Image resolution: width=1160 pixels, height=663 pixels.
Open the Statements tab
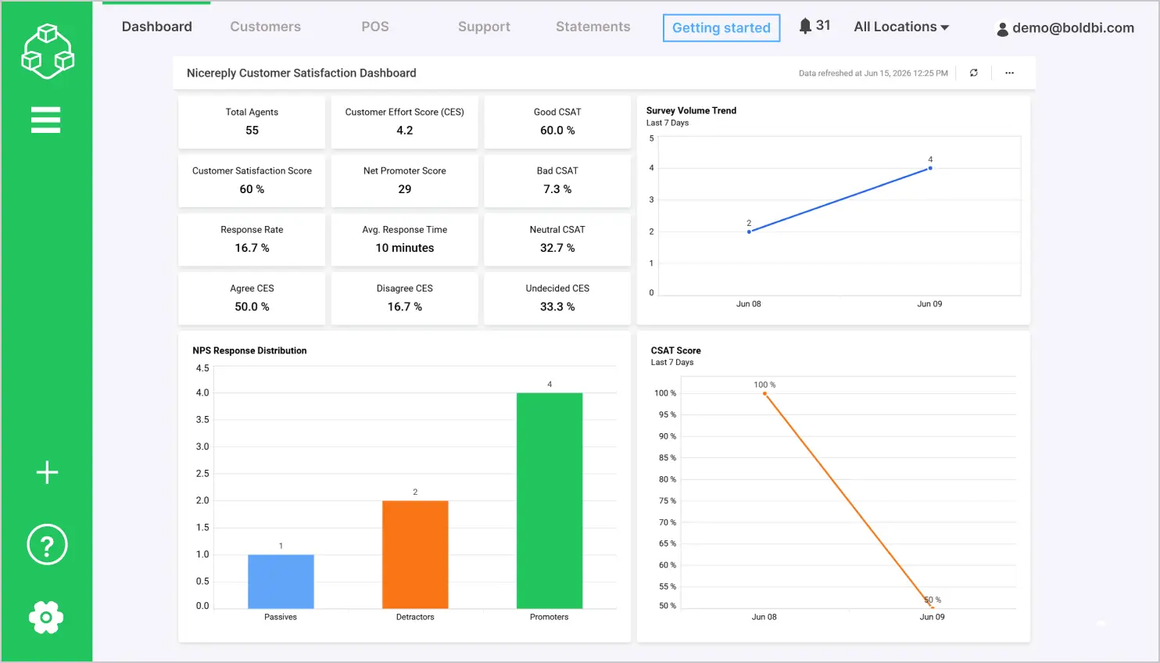593,27
